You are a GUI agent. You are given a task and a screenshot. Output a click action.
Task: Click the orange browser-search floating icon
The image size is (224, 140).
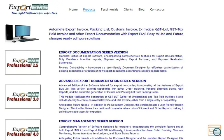pos(214,130)
